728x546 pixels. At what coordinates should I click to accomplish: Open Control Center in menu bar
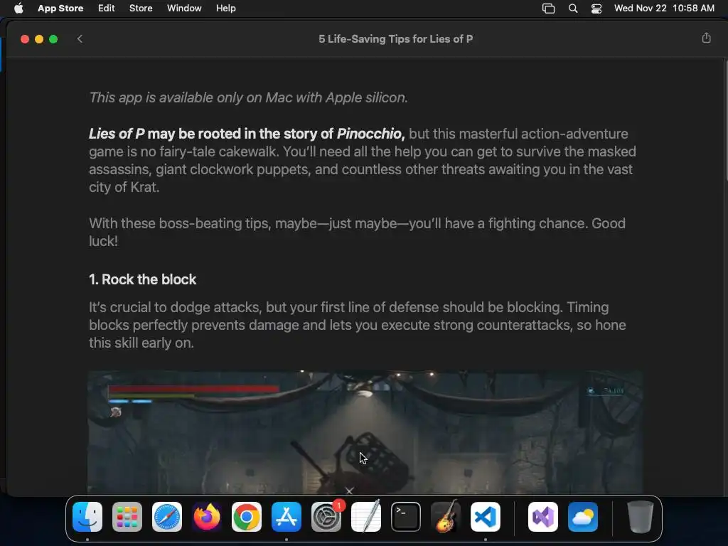pos(596,9)
